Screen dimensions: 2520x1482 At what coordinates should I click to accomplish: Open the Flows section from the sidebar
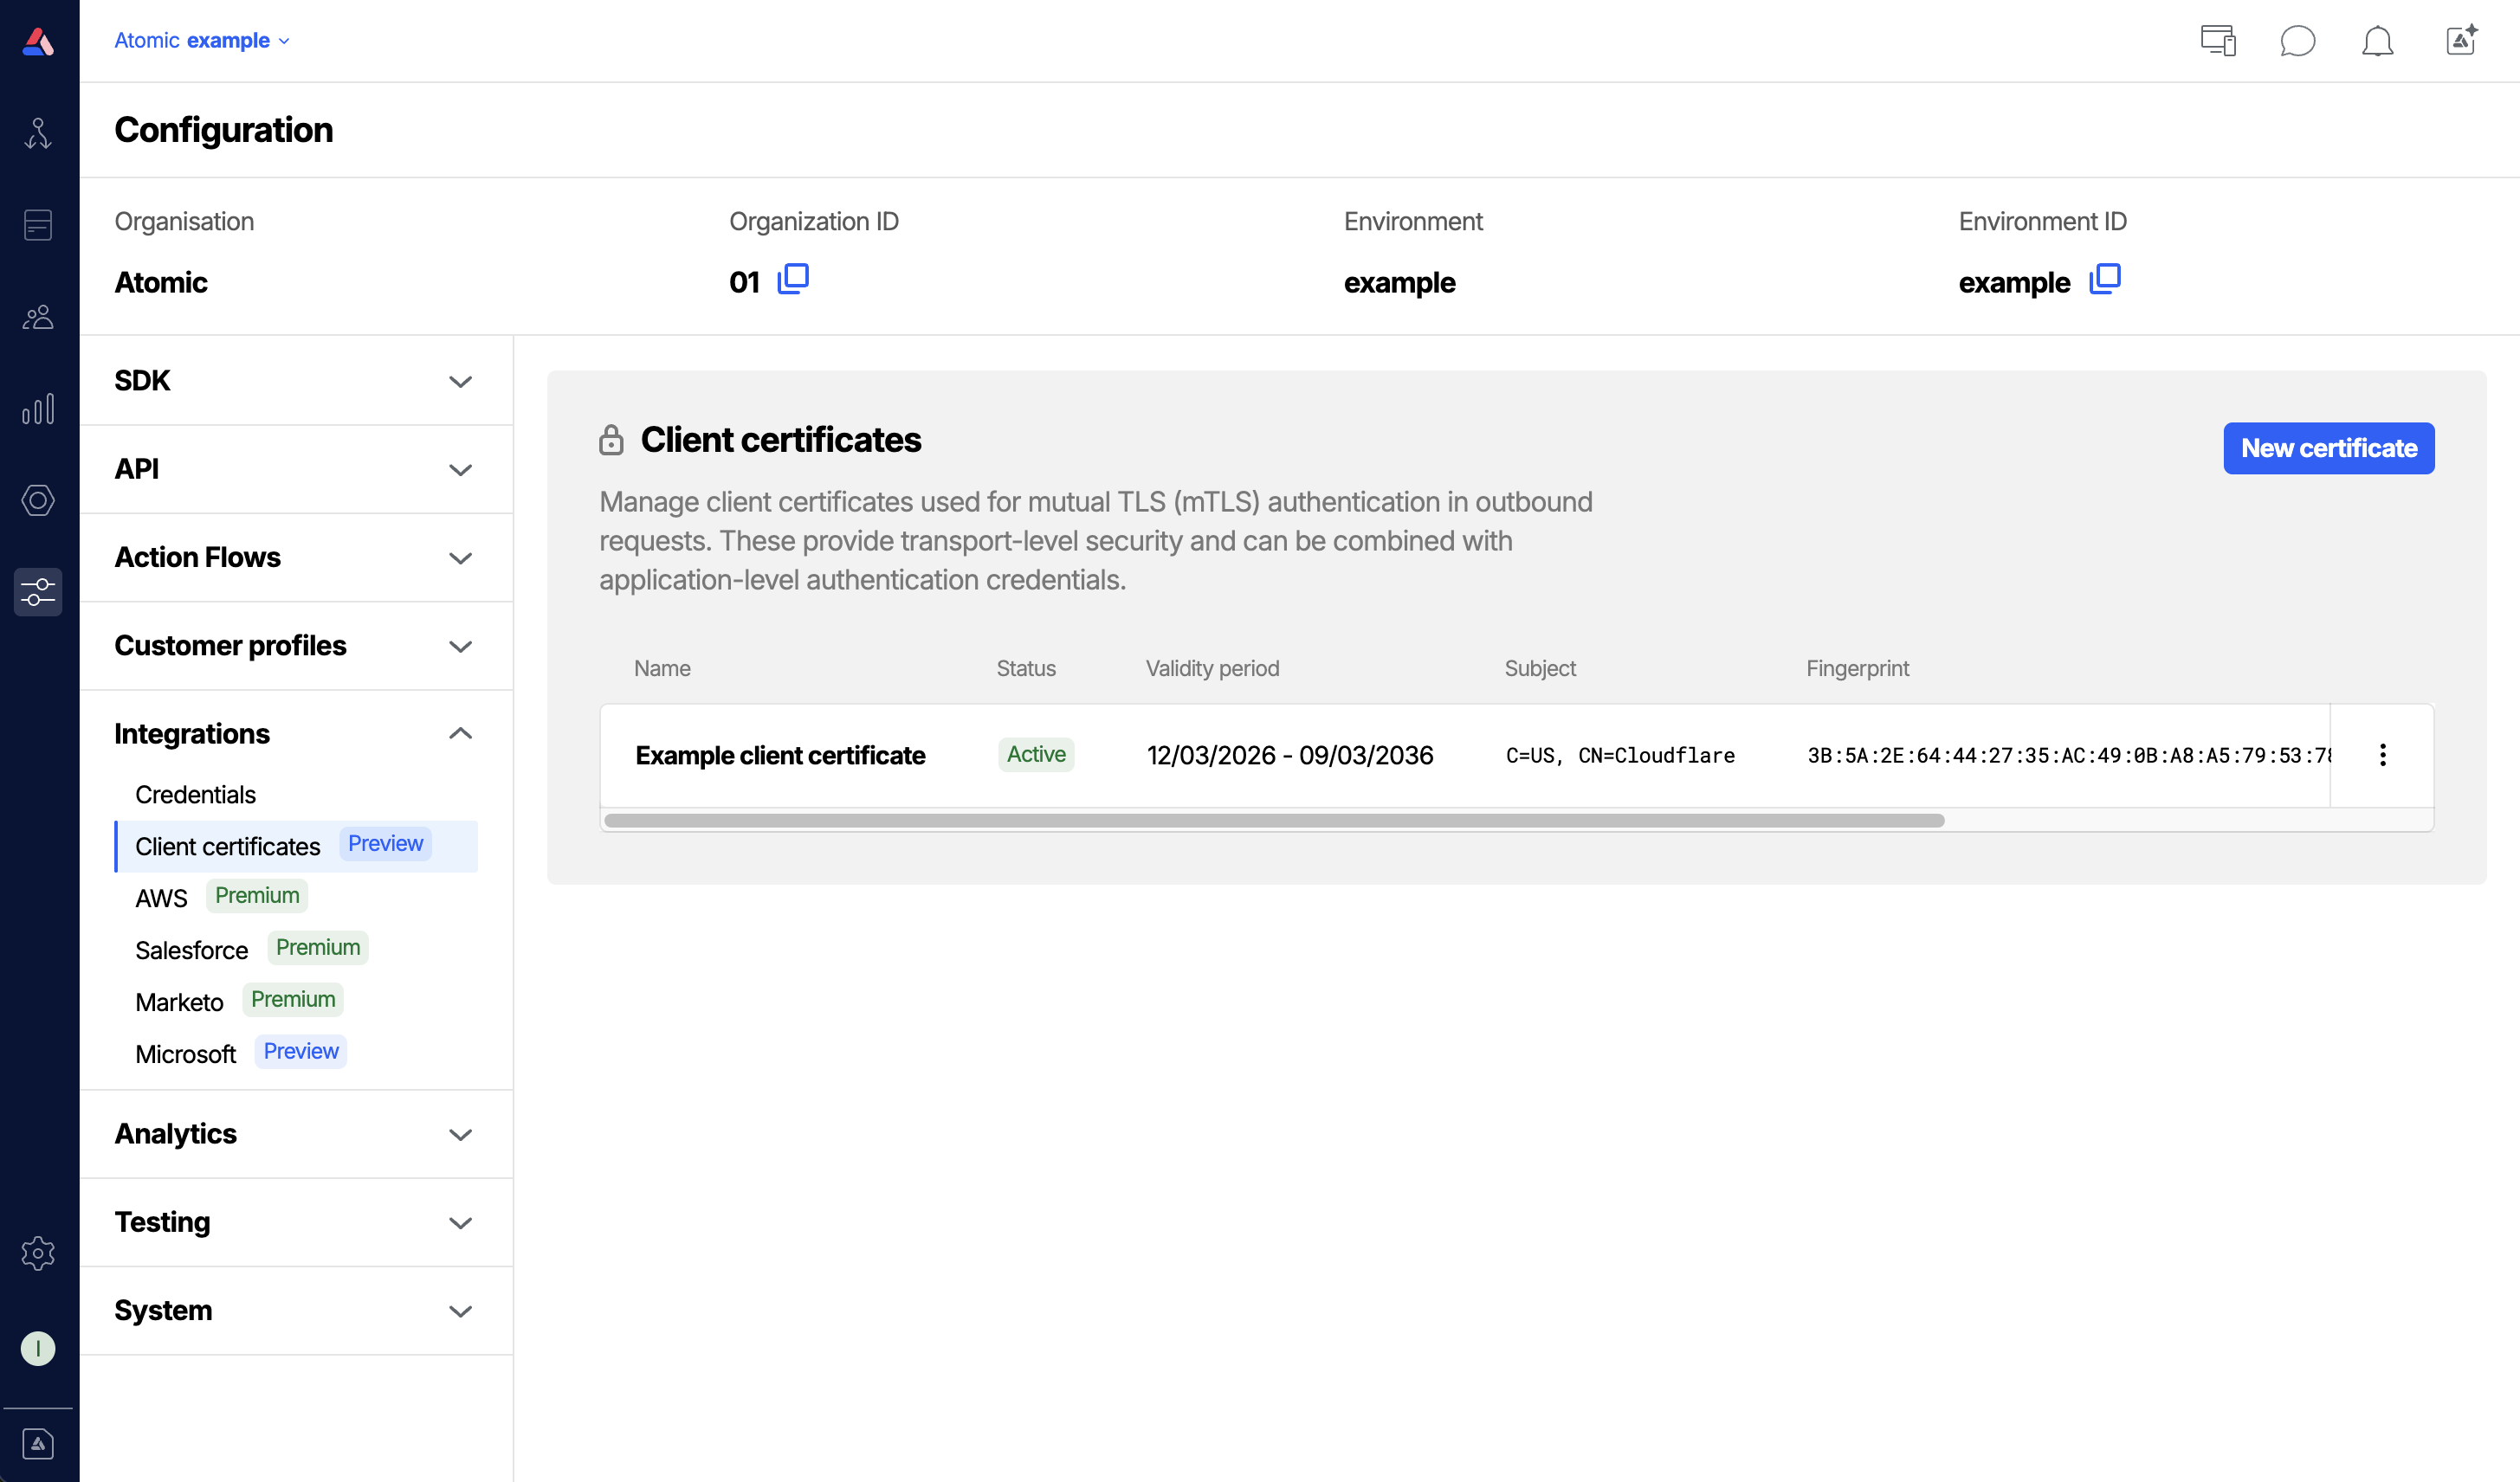point(38,133)
